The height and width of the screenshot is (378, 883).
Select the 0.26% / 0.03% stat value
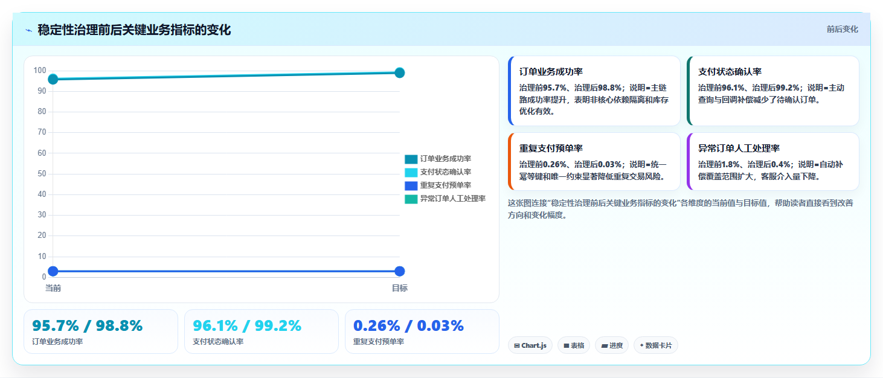pos(409,325)
